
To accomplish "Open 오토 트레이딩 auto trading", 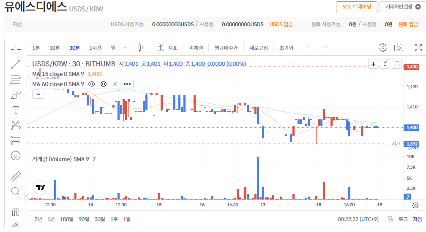I will (x=356, y=7).
